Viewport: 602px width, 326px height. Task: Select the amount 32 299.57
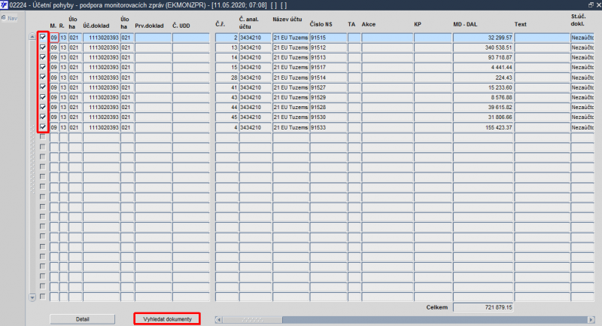tap(483, 38)
